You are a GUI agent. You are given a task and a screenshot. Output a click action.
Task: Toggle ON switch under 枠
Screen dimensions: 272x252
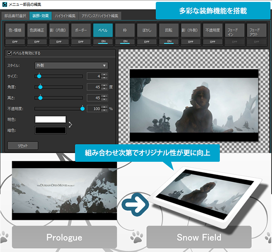pos(125,42)
